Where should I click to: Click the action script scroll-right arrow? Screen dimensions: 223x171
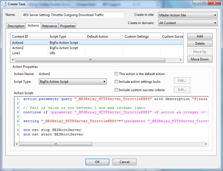tap(206, 144)
